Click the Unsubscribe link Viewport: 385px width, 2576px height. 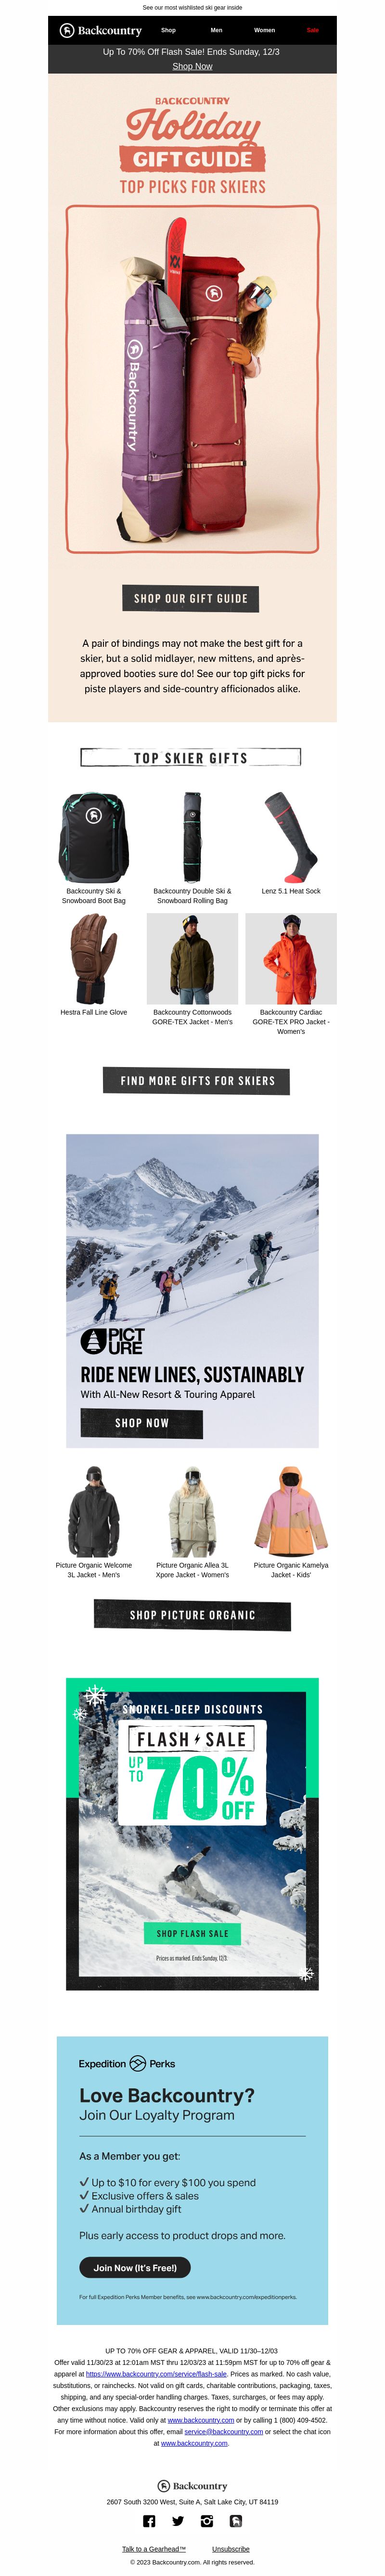tap(231, 2548)
